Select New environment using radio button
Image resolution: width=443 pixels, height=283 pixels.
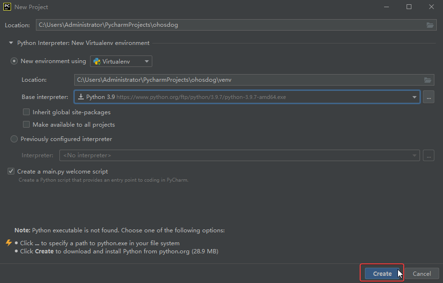[14, 61]
